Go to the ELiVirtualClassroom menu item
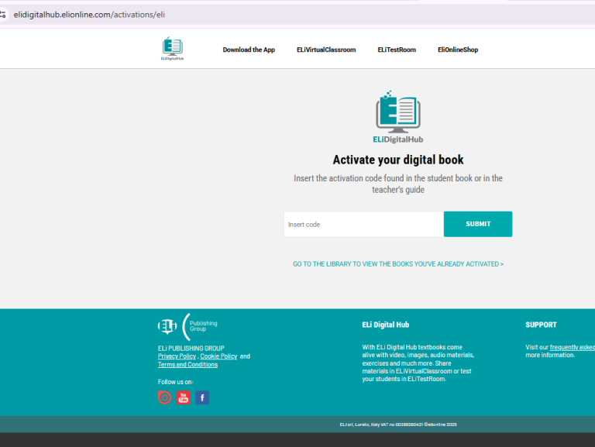The image size is (595, 447). tap(325, 50)
